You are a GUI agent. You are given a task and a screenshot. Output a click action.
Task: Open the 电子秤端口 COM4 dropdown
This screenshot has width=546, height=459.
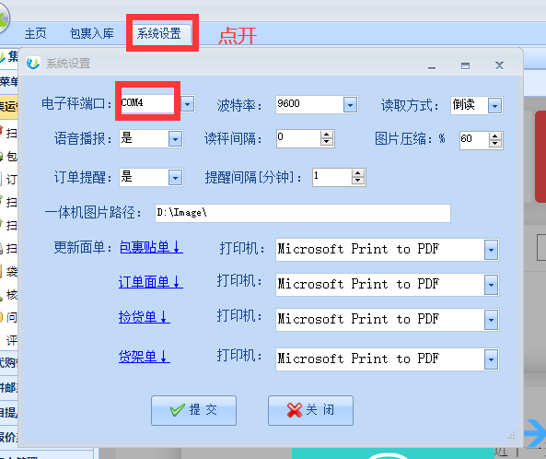point(187,104)
